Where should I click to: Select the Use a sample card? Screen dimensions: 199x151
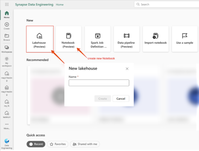[185, 39]
